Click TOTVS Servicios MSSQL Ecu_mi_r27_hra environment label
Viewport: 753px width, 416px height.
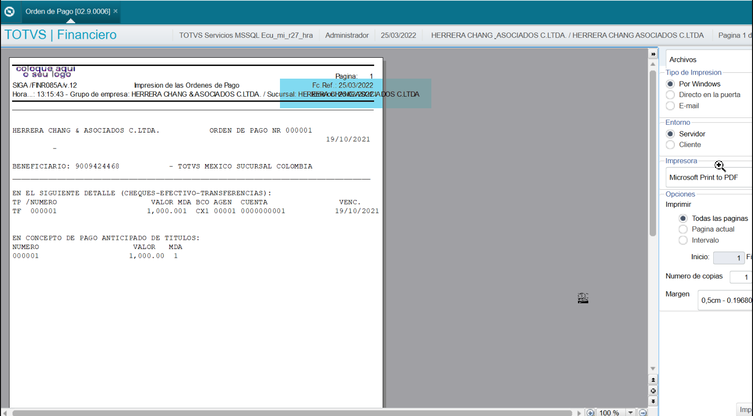click(246, 35)
